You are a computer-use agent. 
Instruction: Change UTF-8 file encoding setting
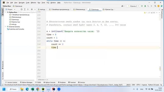(138, 85)
